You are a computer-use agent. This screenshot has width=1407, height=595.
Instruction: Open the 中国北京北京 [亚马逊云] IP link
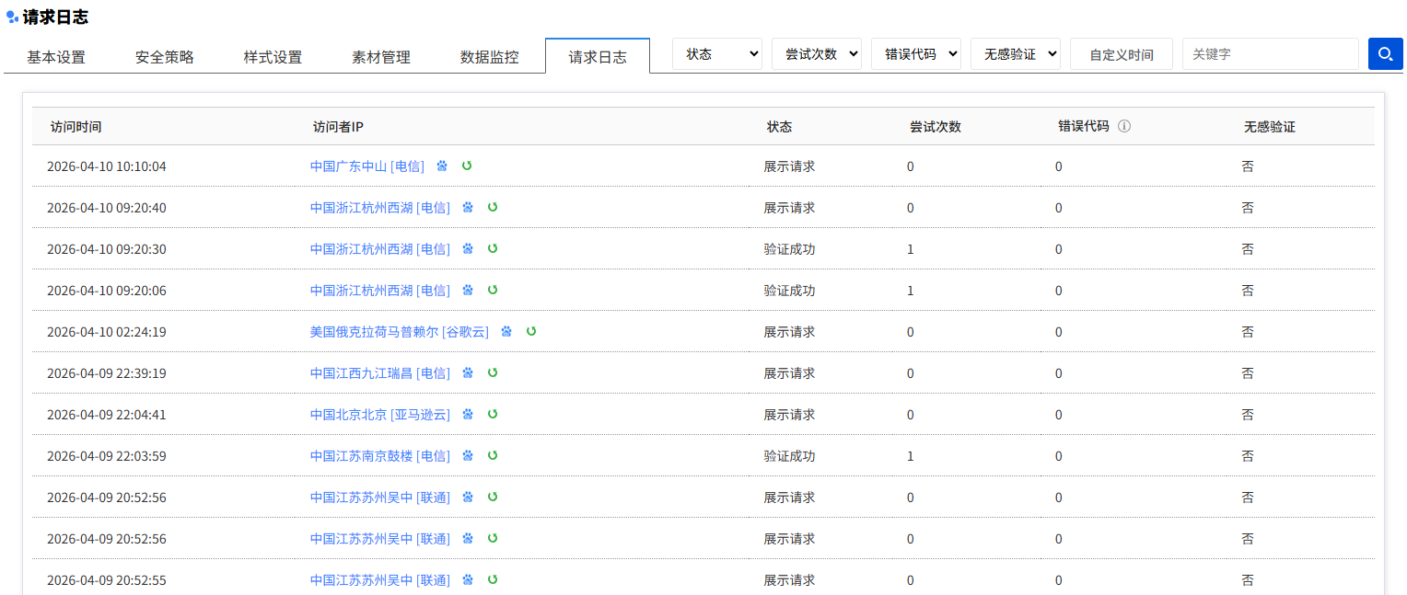(380, 415)
